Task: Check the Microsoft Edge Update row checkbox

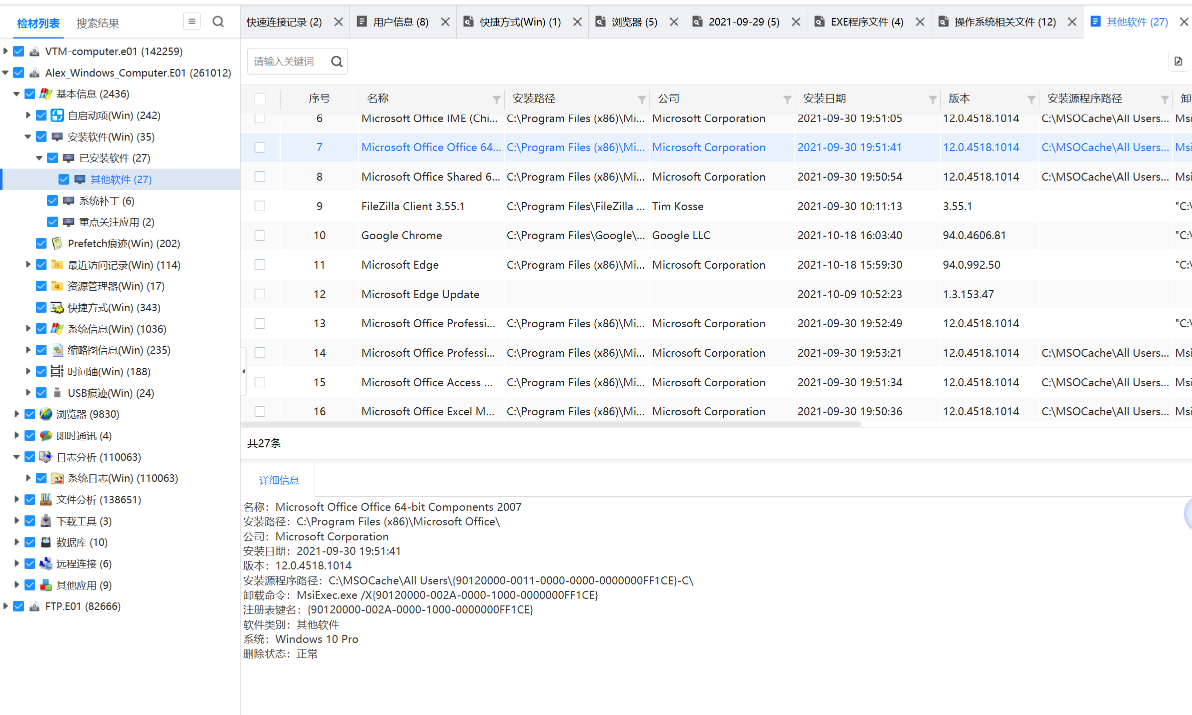Action: [x=260, y=294]
